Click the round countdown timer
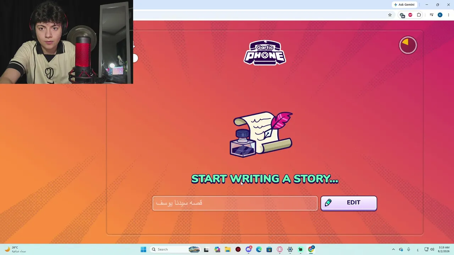454x255 pixels. (408, 45)
